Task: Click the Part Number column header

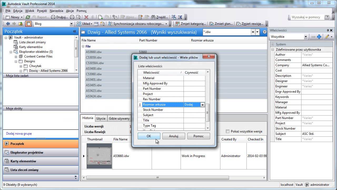Action: (164, 40)
